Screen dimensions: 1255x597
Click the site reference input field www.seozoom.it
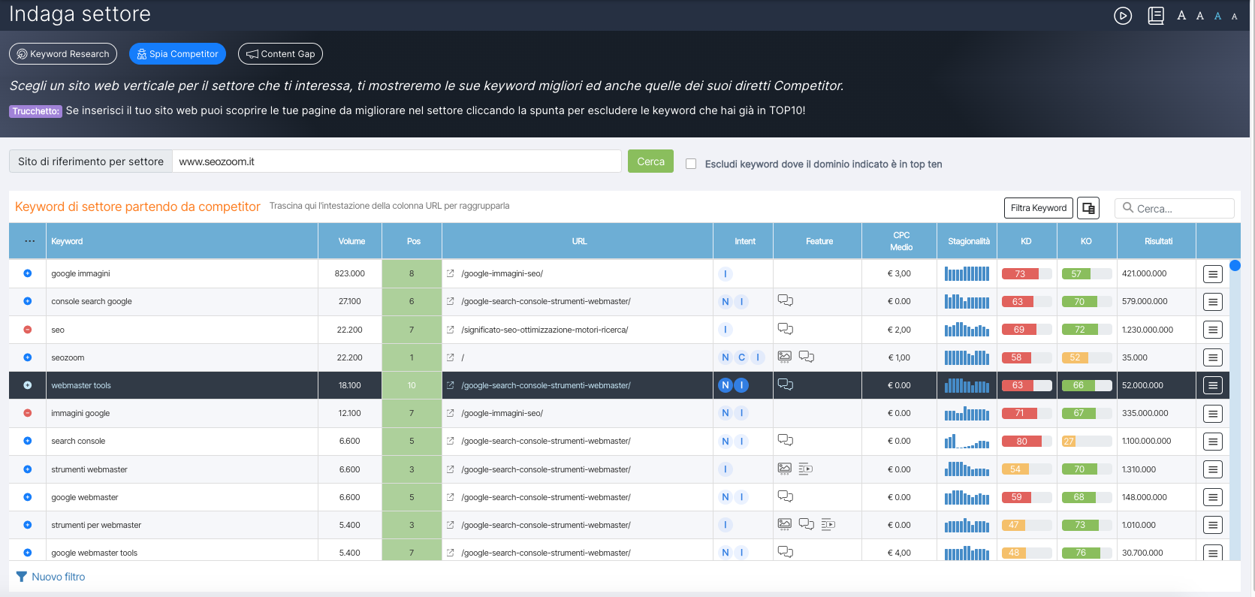click(x=397, y=161)
